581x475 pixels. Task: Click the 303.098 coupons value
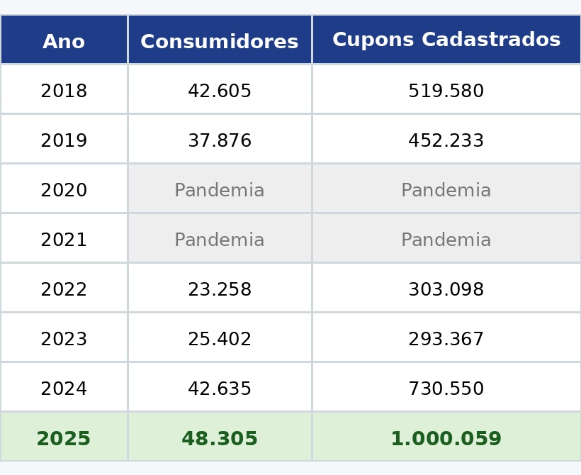coord(446,289)
